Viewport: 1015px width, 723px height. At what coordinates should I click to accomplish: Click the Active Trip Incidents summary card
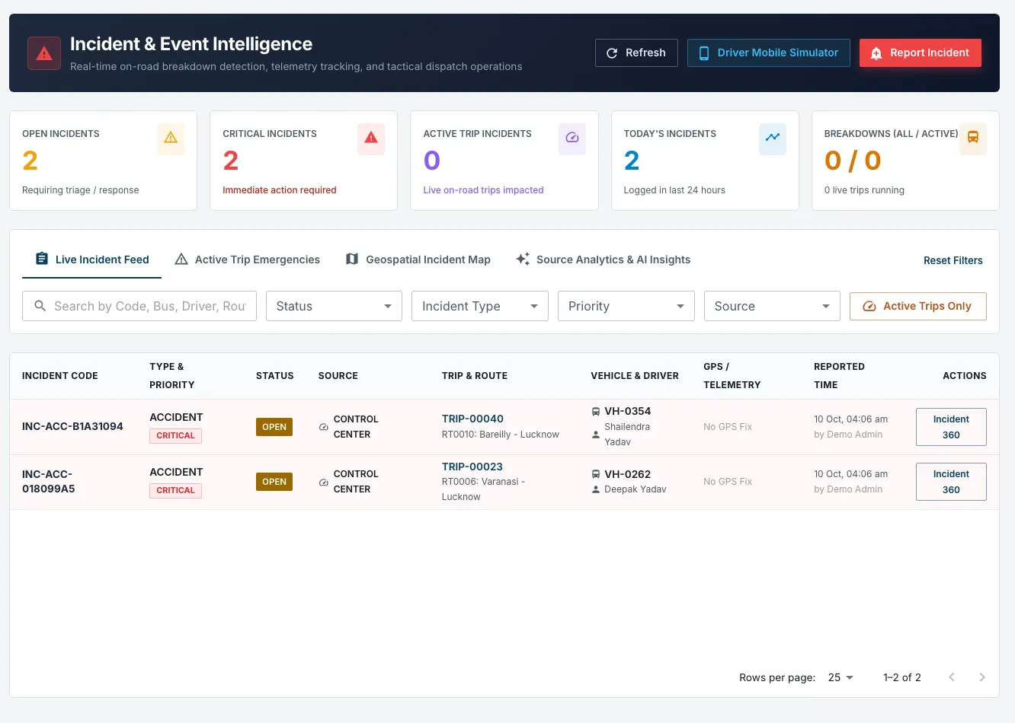point(504,161)
